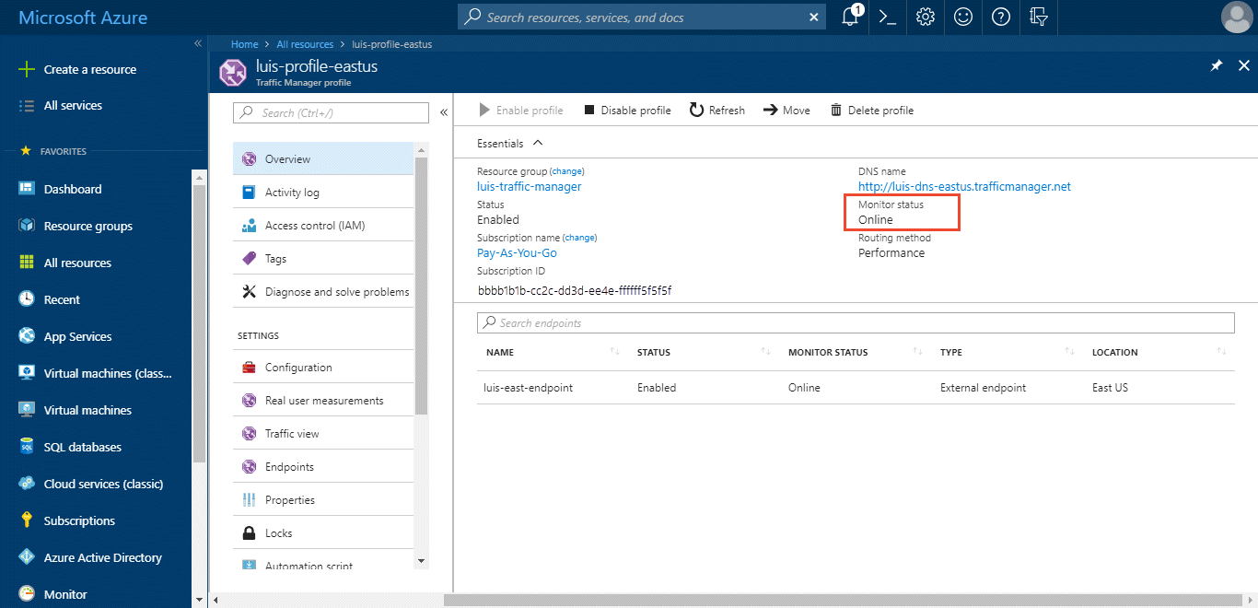Pin the luis-profile-eastus blade
The image size is (1258, 608).
pyautogui.click(x=1216, y=65)
